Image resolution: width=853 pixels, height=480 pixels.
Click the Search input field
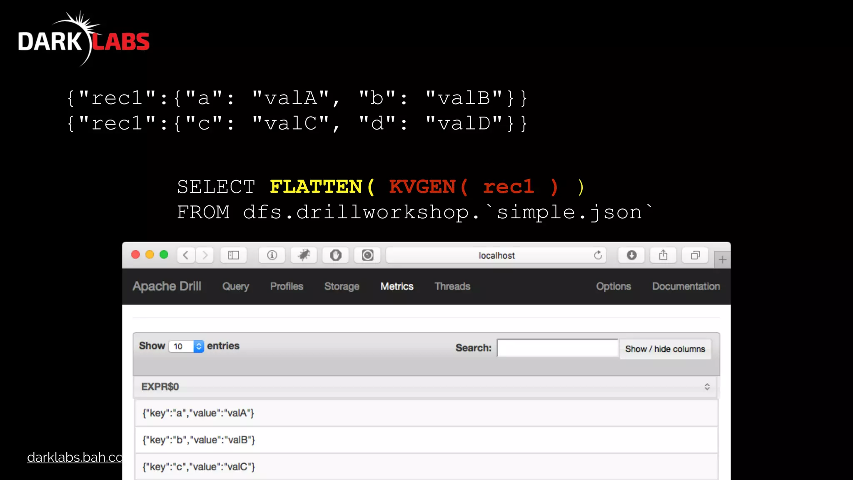(558, 348)
